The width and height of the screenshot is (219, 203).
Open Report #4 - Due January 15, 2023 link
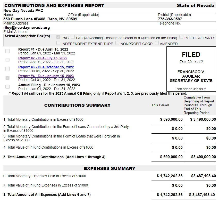point(46,76)
